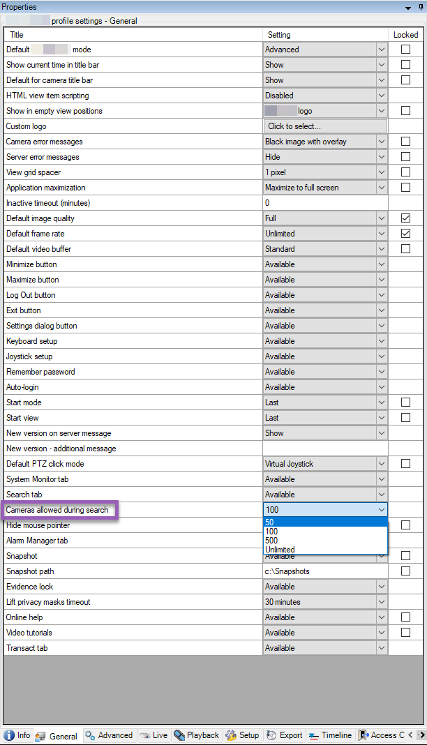The height and width of the screenshot is (745, 427).
Task: Open the Advanced tab gear icon
Action: point(90,735)
